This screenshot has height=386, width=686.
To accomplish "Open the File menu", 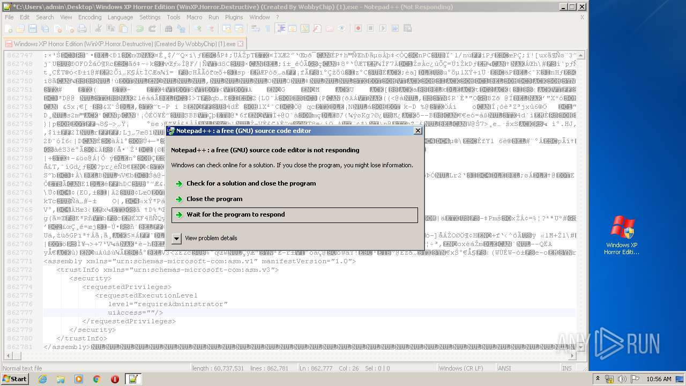I will 9,17.
